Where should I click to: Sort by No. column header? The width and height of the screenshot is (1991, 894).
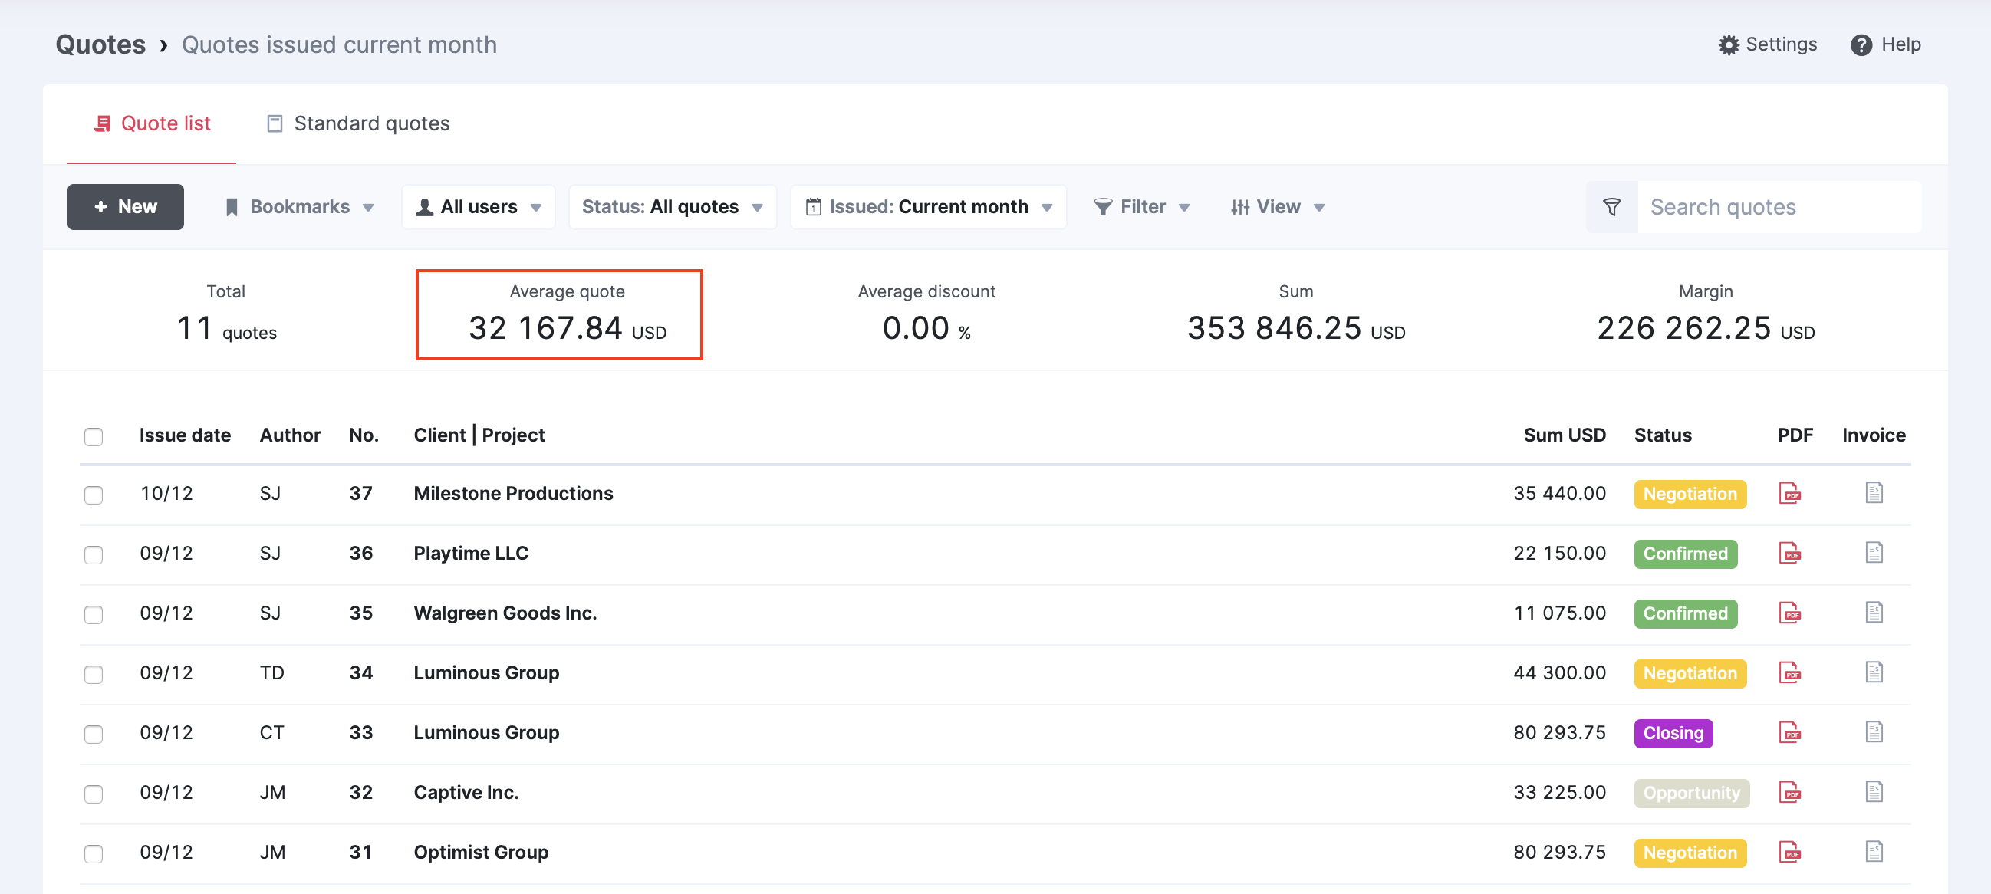(364, 435)
